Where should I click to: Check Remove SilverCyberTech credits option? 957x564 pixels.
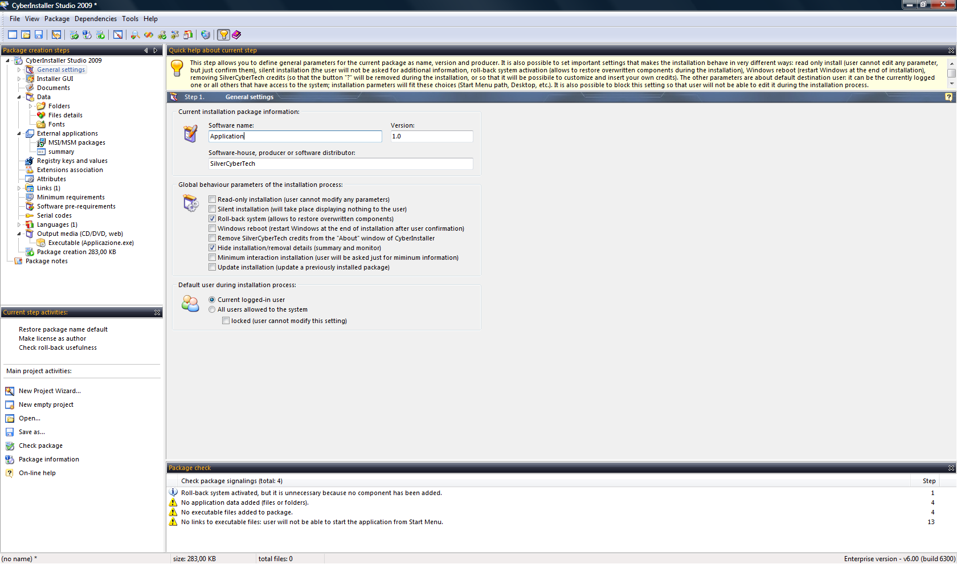tap(212, 238)
